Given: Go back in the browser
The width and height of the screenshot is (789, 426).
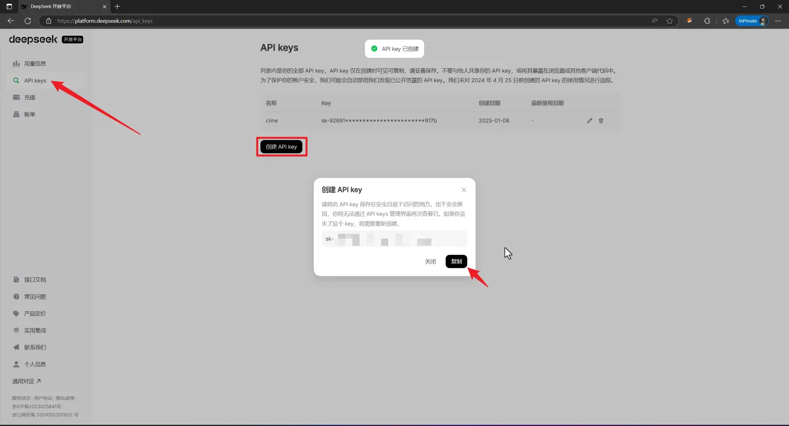Looking at the screenshot, I should (11, 21).
